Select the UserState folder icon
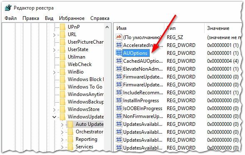245x155 pixels. point(62,49)
